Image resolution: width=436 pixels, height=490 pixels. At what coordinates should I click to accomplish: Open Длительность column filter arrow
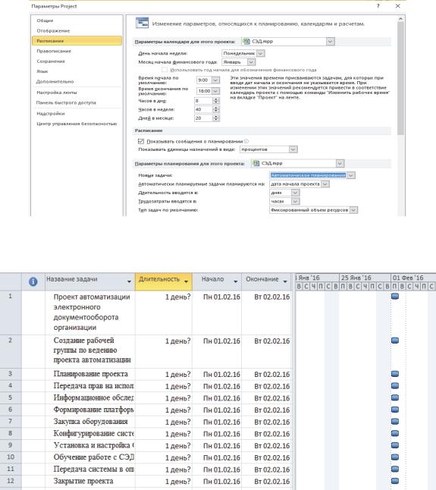tap(186, 281)
